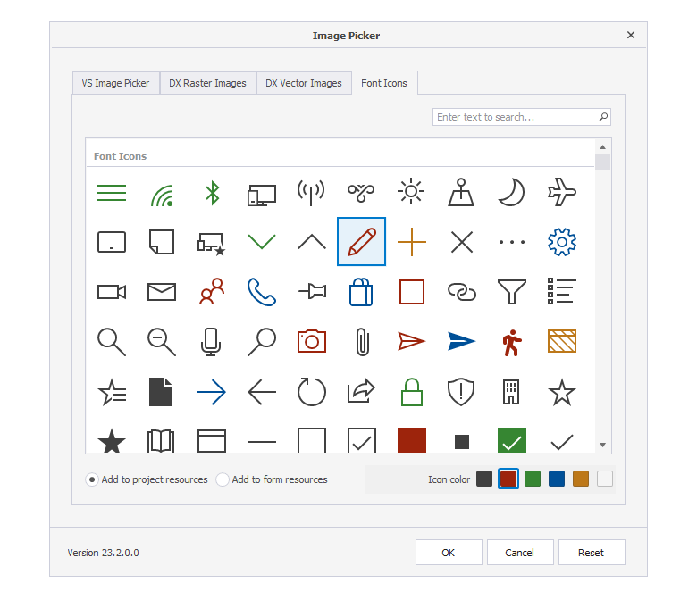Choose the crescent moon icon
Screen dimensions: 697x600
click(512, 192)
